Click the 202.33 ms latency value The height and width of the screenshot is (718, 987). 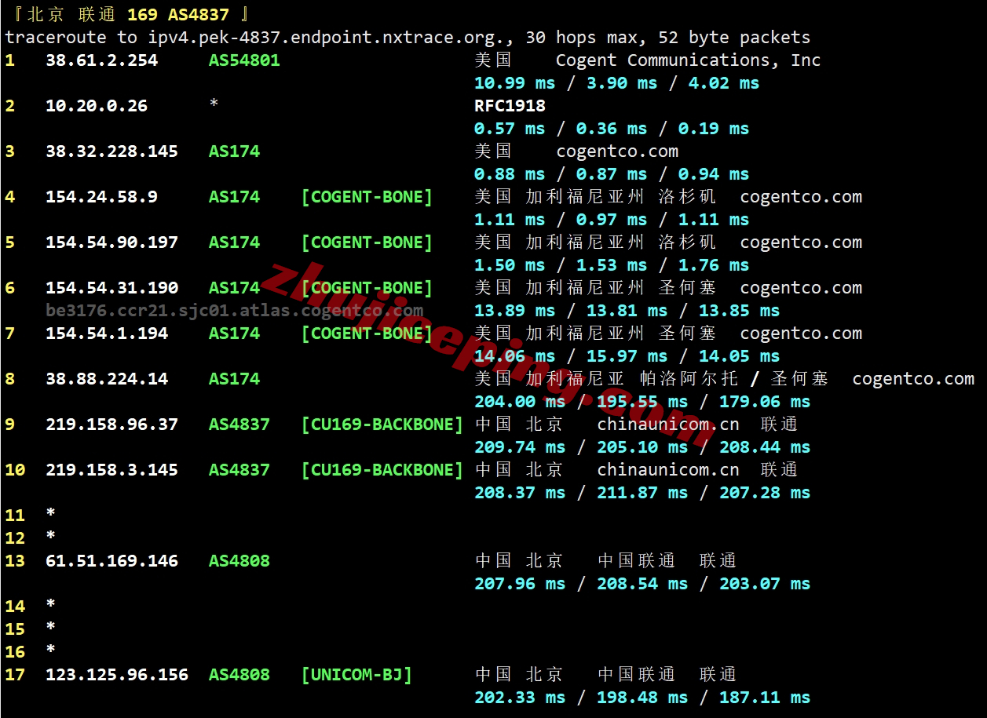click(x=520, y=698)
